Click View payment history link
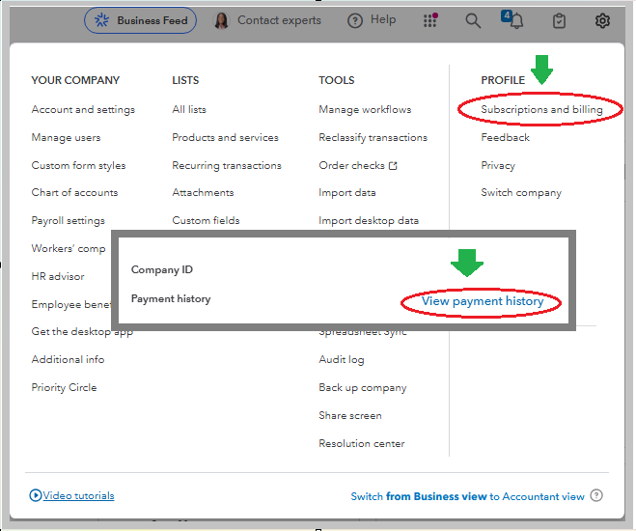636x531 pixels. pyautogui.click(x=483, y=301)
